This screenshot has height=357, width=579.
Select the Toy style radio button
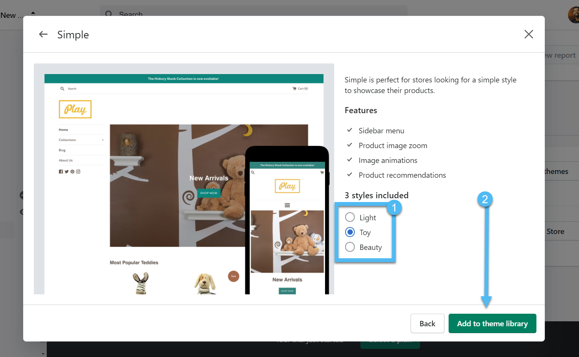(x=350, y=232)
